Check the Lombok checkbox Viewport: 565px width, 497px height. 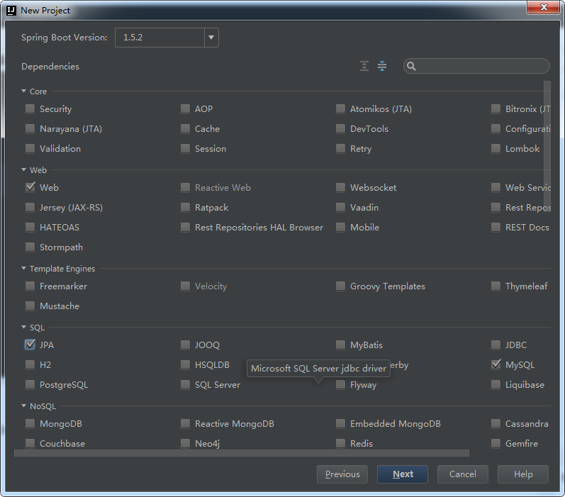tap(496, 148)
